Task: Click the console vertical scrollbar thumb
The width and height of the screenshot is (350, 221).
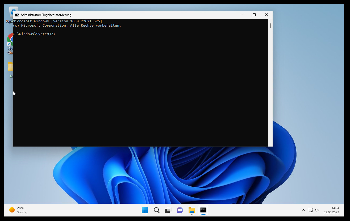Action: [270, 26]
